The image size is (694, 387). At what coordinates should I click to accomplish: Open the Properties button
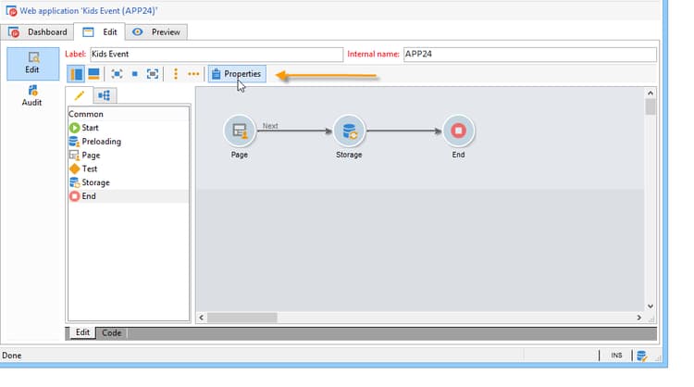[x=237, y=74]
